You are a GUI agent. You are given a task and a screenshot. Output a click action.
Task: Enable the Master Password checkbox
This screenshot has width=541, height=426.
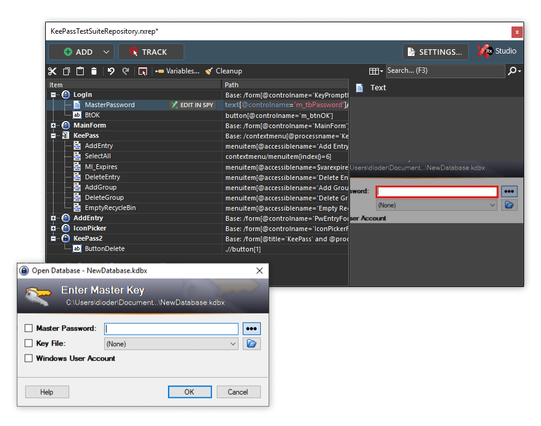[x=29, y=328]
